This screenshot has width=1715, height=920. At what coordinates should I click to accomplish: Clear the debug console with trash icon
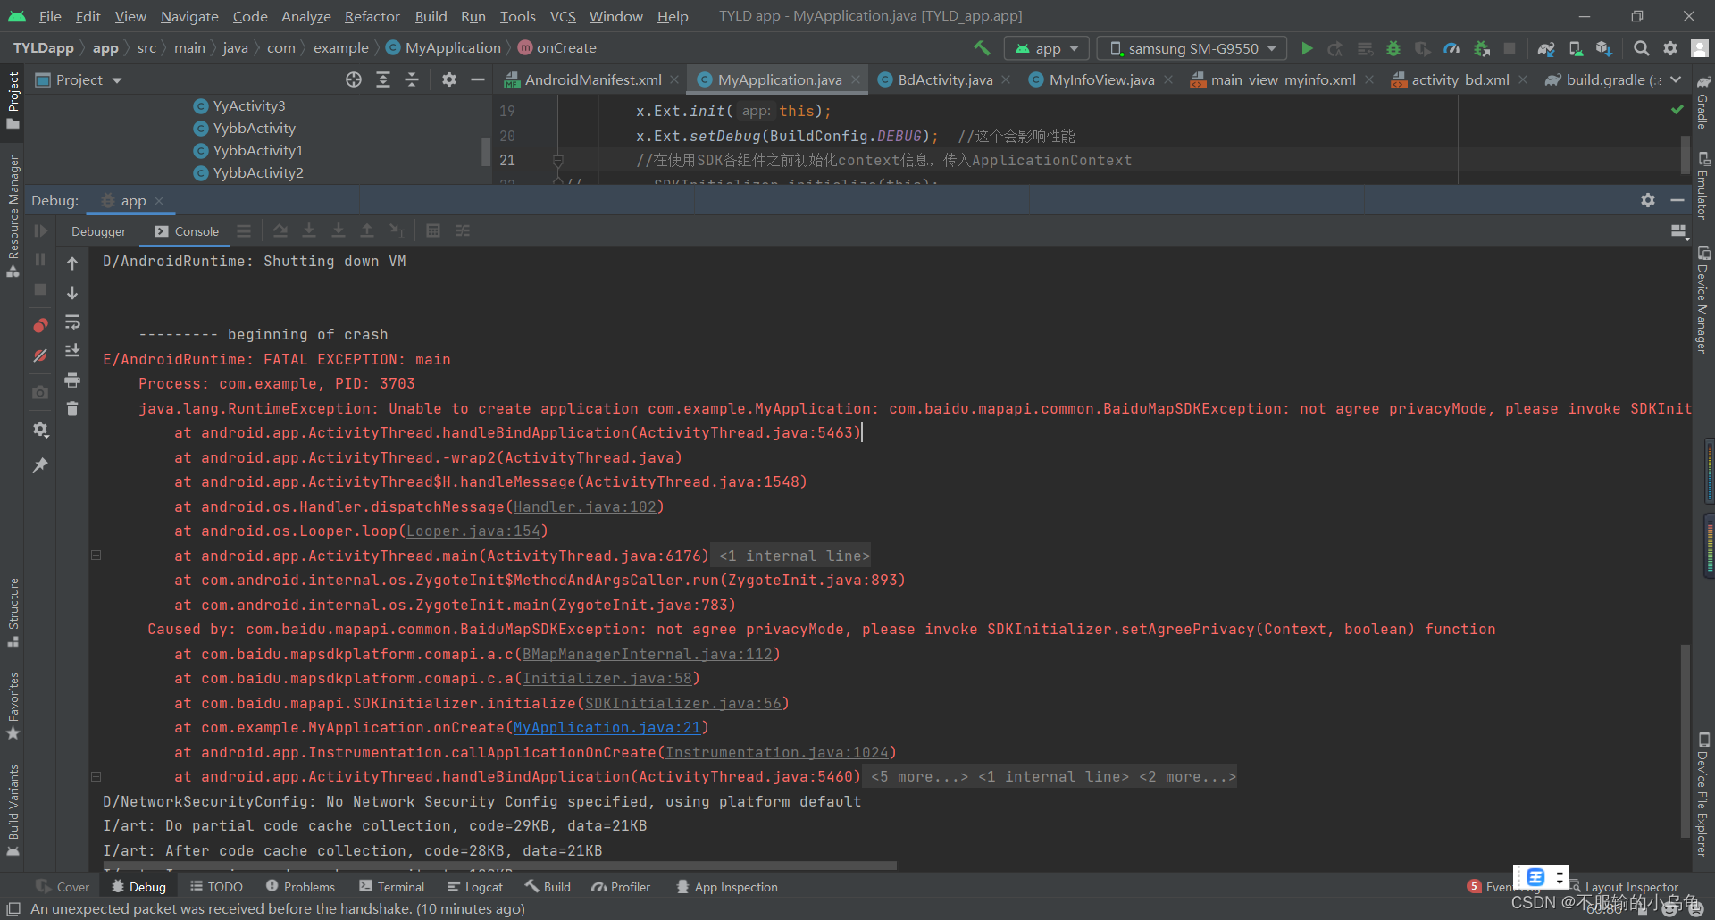point(72,408)
